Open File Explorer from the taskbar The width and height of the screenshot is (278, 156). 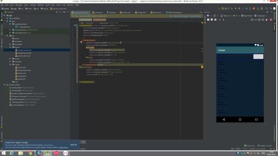tap(21, 153)
